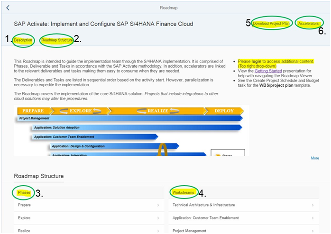Screen dimensions: 331x234
Task: Open the Explore phase row
Action: (89, 218)
